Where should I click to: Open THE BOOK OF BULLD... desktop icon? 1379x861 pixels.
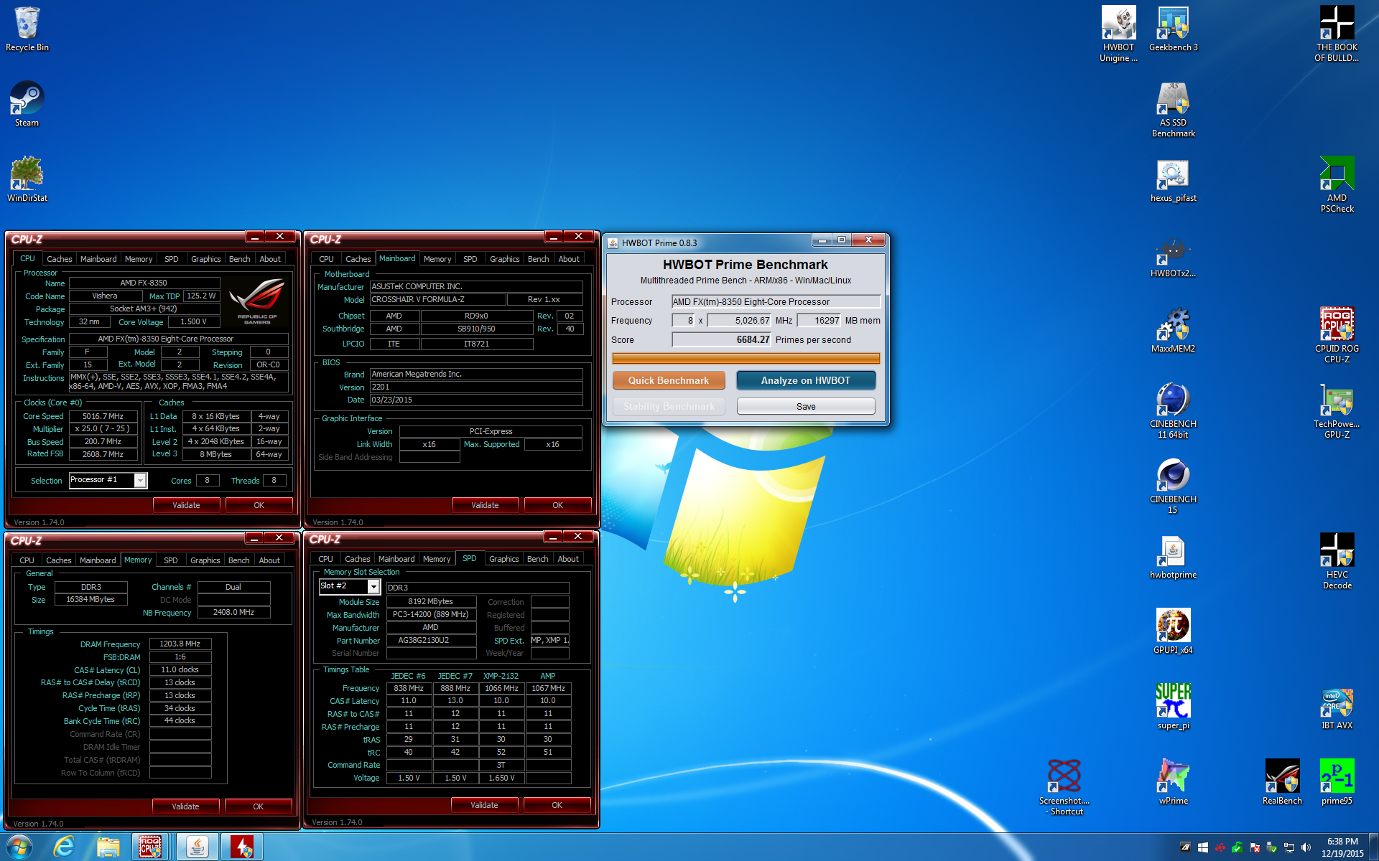[x=1337, y=34]
